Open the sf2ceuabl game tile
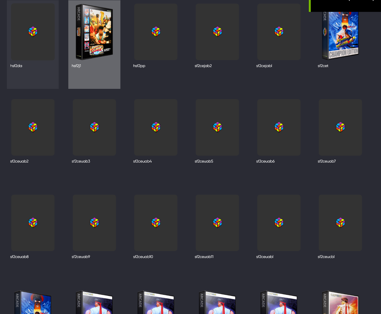 click(279, 223)
